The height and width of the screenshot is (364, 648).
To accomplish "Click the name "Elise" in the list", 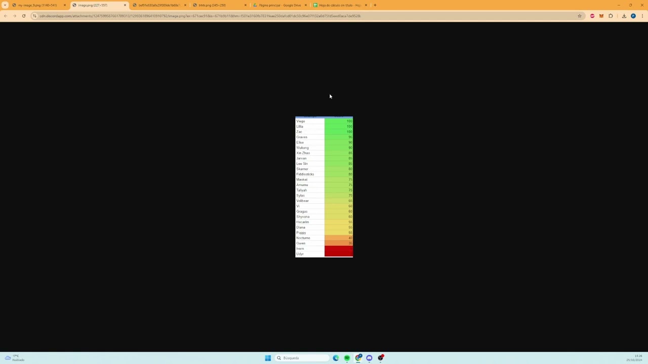I will click(300, 143).
